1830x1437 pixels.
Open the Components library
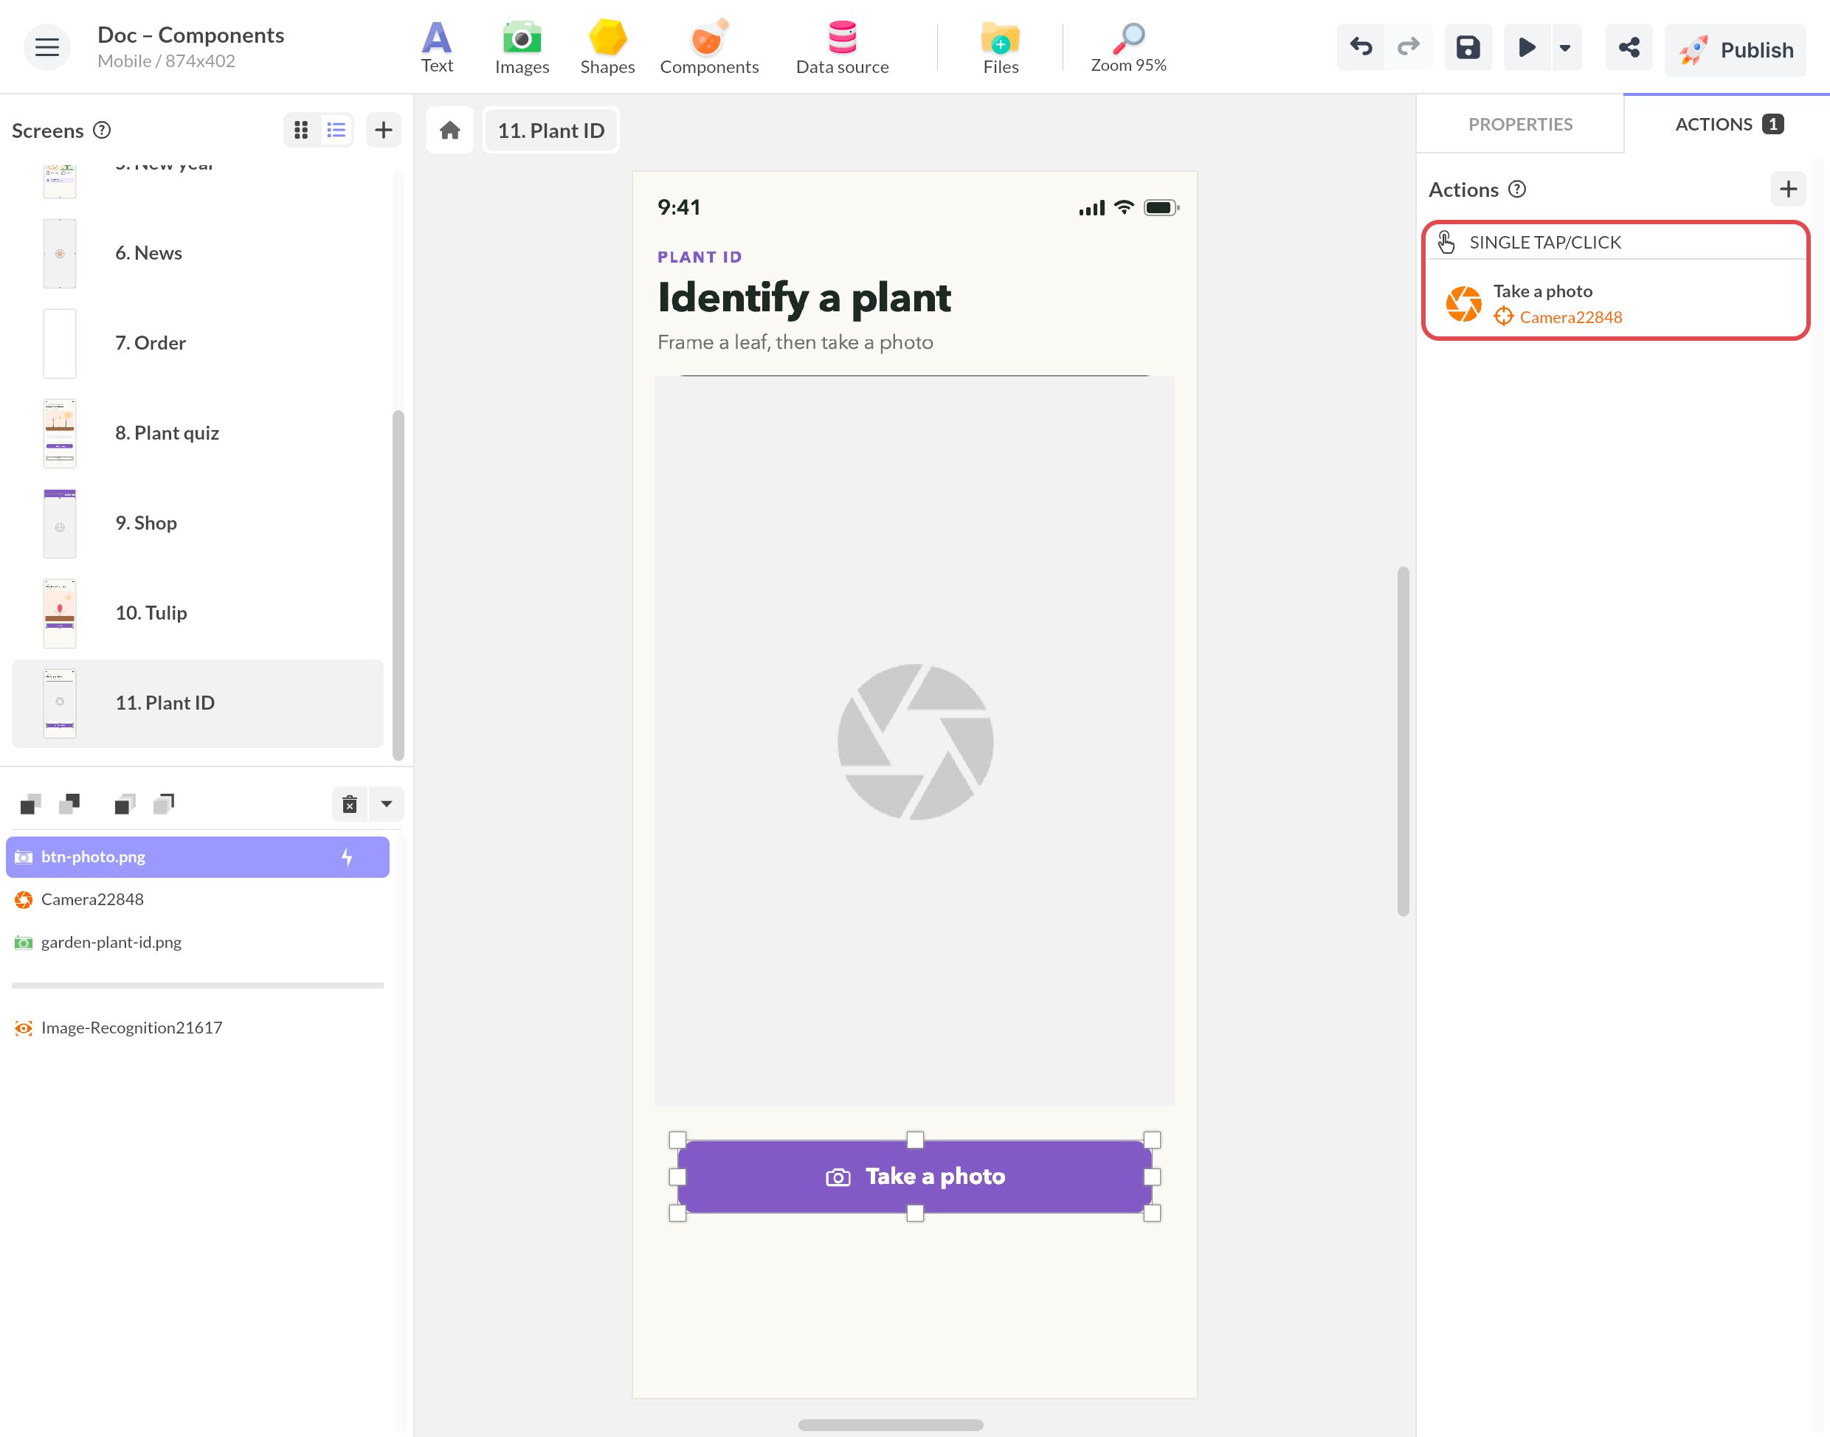pos(709,47)
